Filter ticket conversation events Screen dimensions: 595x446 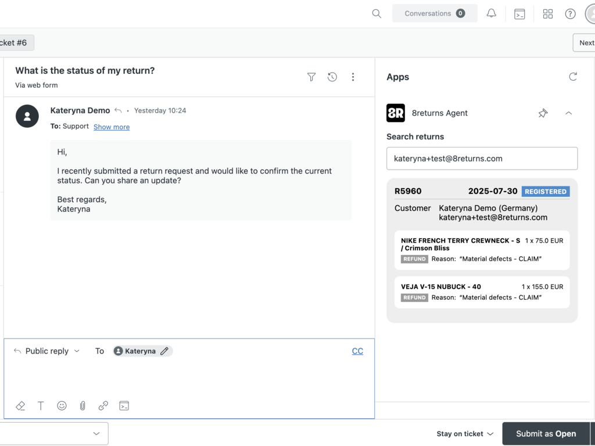311,77
